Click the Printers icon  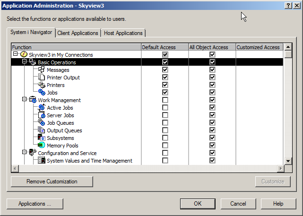click(42, 85)
